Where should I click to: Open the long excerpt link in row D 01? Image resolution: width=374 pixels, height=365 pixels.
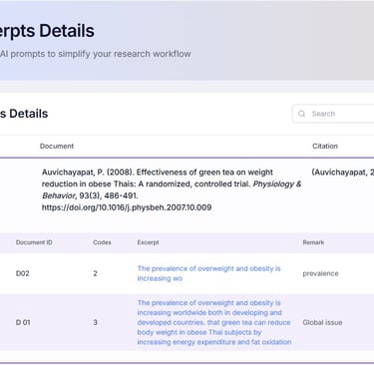coord(214,322)
